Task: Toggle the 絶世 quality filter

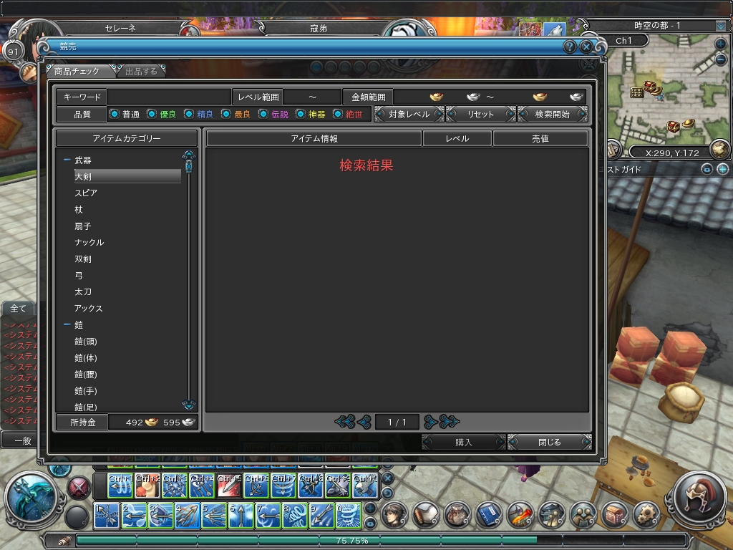Action: pos(337,114)
